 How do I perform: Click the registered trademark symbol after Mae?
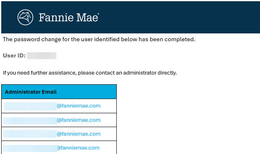(x=98, y=14)
